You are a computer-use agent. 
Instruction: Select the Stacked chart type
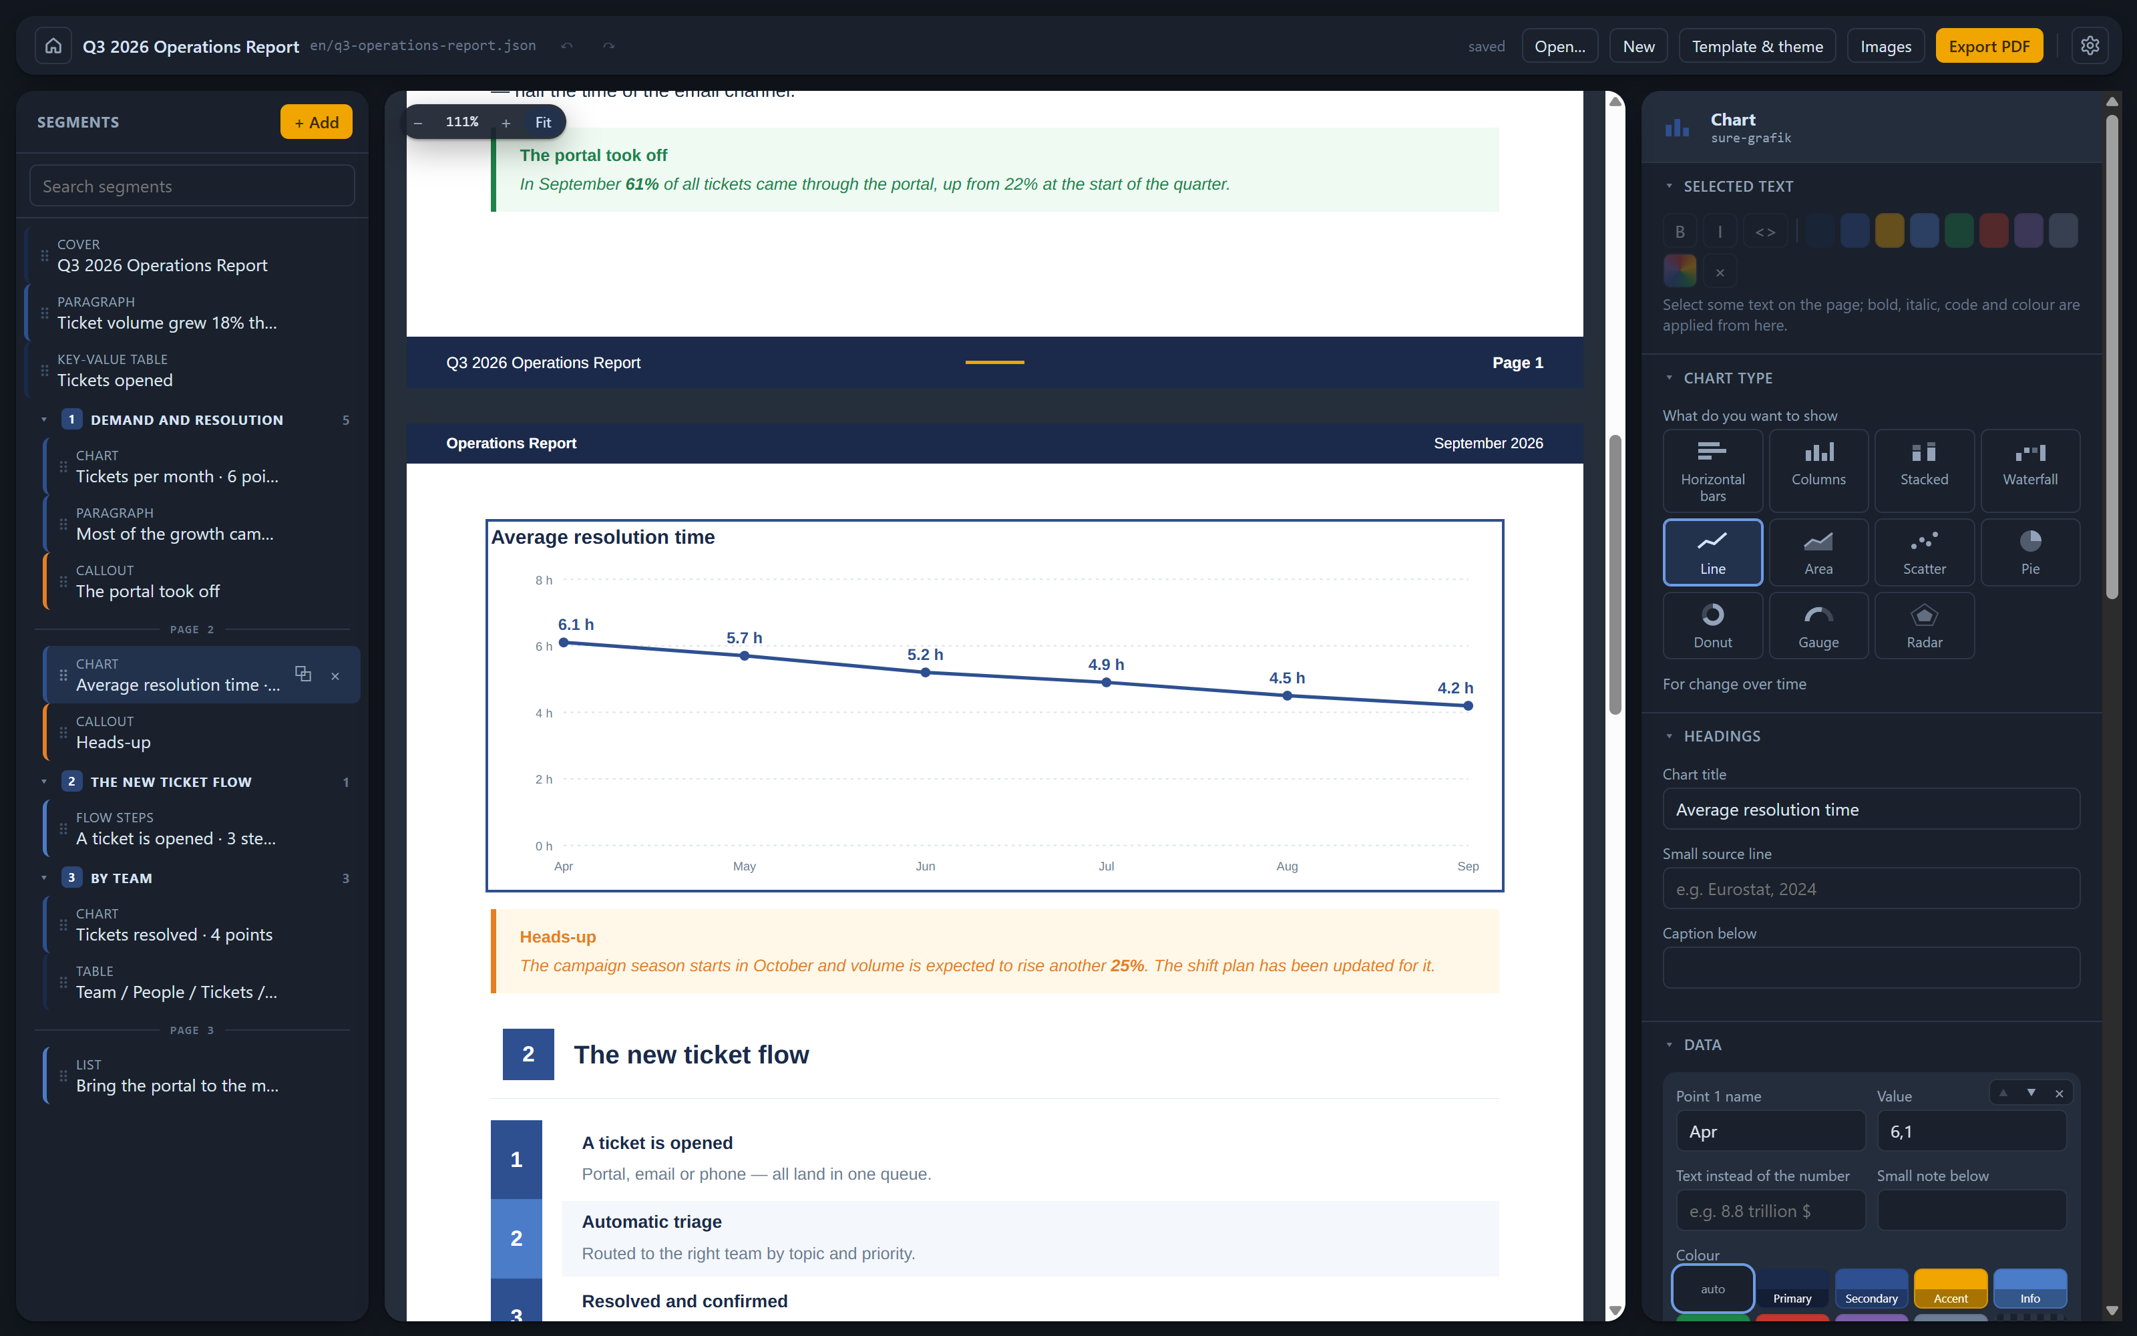point(1924,471)
